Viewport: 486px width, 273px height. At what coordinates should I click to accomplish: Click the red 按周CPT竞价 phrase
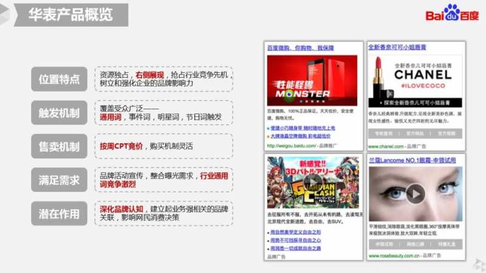(x=121, y=146)
